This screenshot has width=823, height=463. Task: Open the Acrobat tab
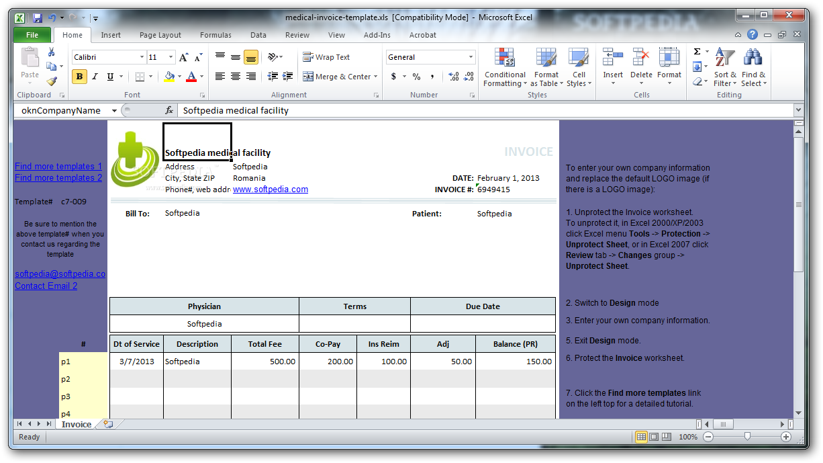[x=423, y=35]
